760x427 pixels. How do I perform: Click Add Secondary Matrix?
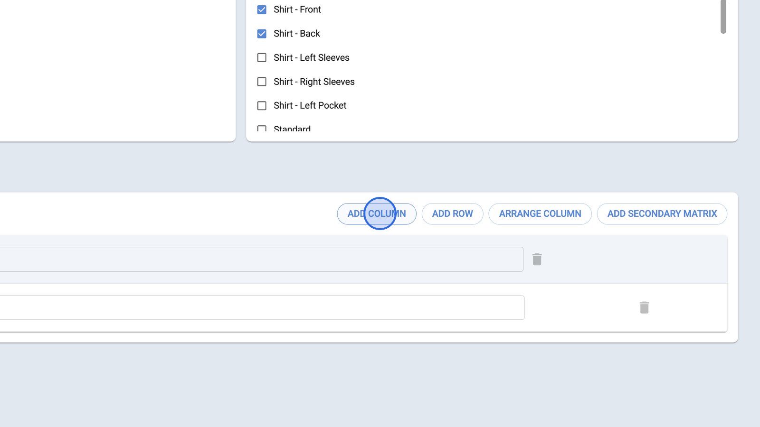point(662,214)
